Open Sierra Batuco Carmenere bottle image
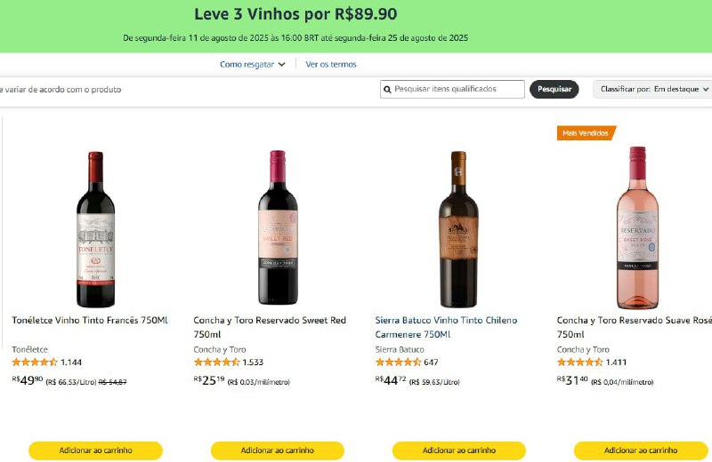 click(x=458, y=229)
